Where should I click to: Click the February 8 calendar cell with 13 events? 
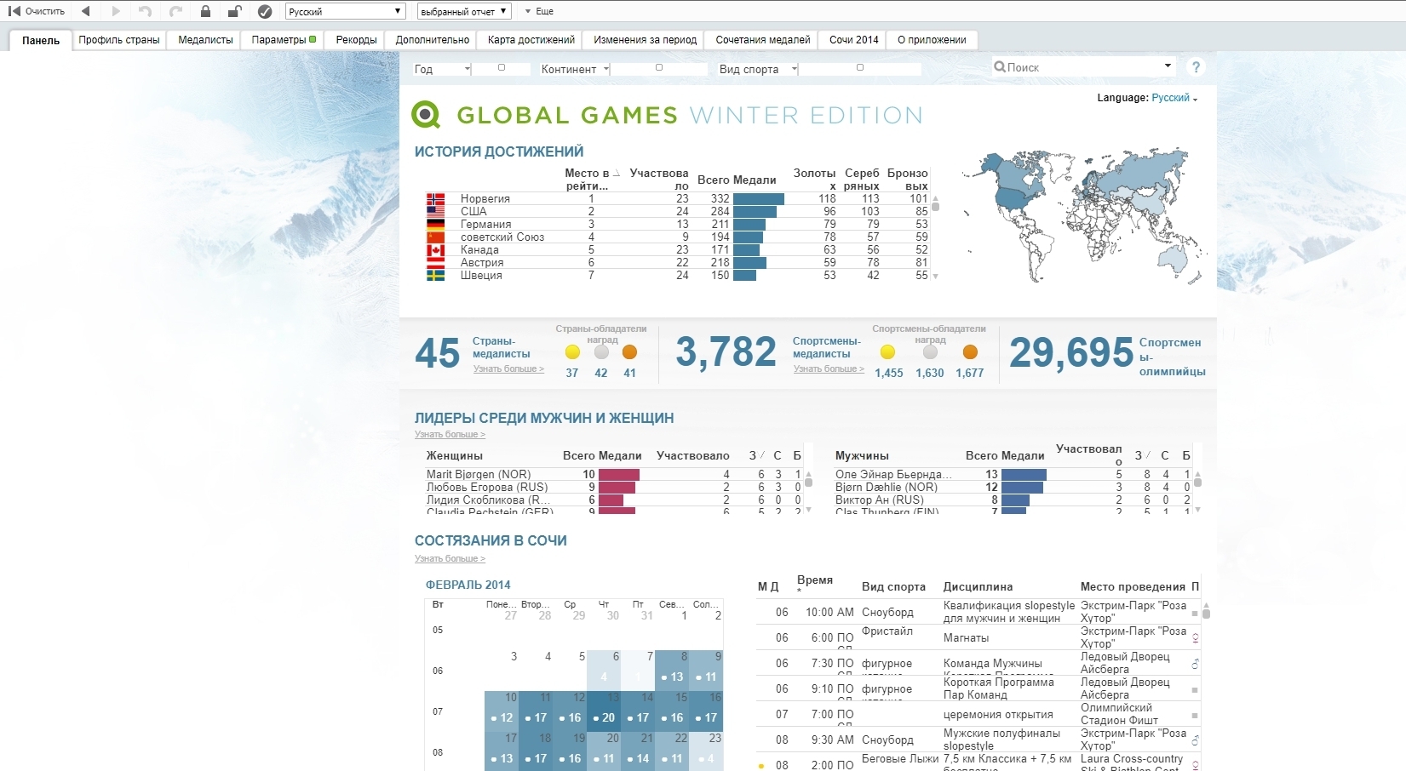(672, 671)
